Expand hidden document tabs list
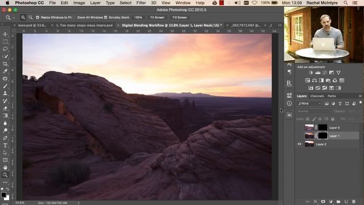This screenshot has height=205, width=364. click(280, 25)
